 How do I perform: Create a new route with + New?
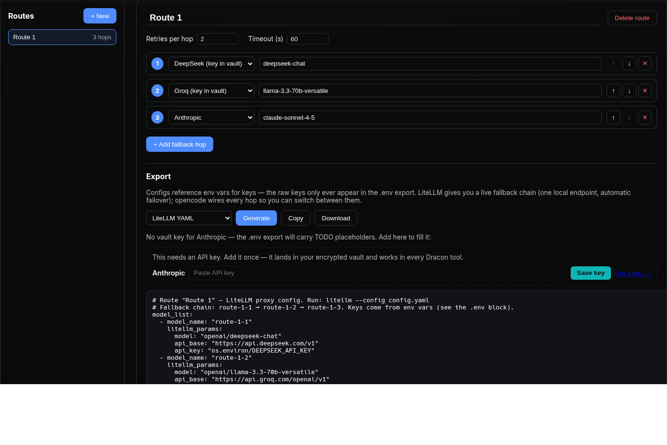point(100,16)
